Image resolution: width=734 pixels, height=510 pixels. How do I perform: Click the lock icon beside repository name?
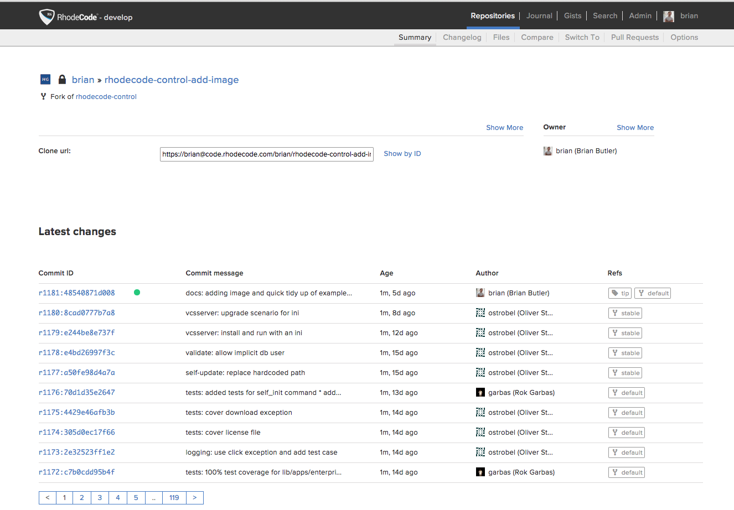point(62,79)
